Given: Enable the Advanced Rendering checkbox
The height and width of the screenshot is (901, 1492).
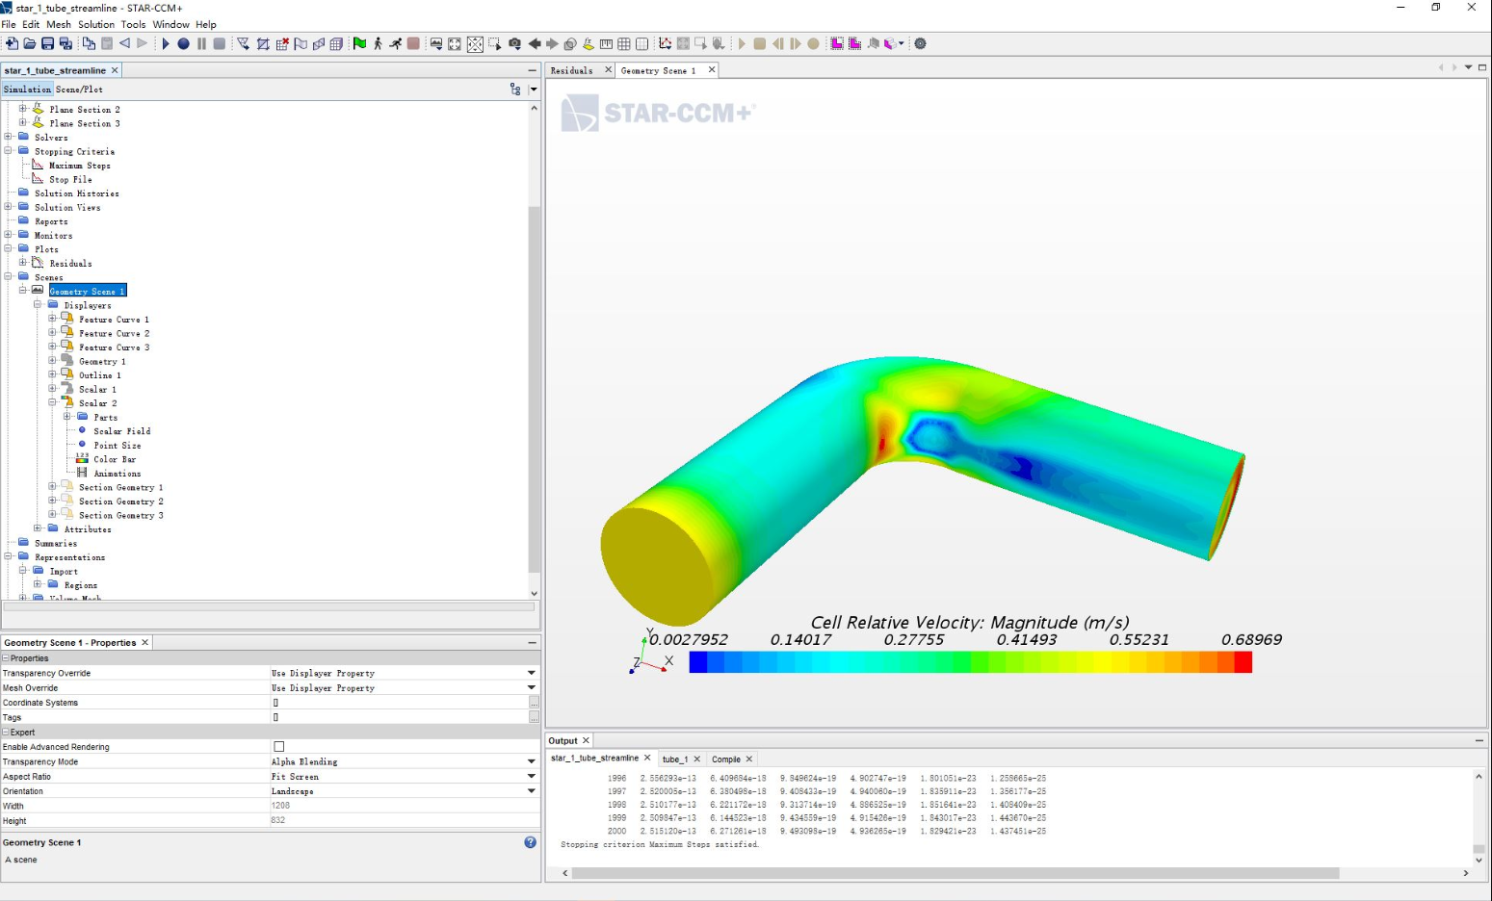Looking at the screenshot, I should click(x=279, y=747).
